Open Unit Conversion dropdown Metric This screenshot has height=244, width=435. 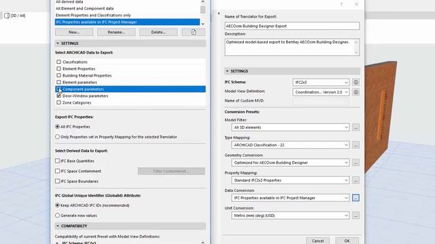[290, 216]
